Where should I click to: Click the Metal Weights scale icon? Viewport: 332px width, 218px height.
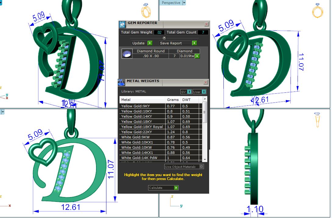click(x=121, y=83)
